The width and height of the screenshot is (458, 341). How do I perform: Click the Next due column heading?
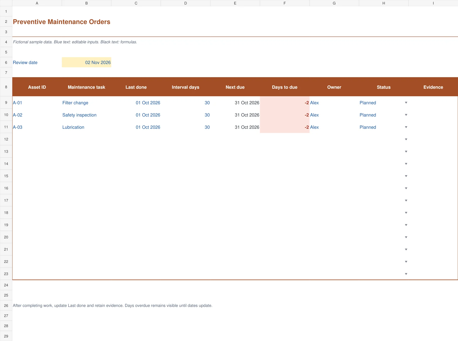[x=235, y=87]
